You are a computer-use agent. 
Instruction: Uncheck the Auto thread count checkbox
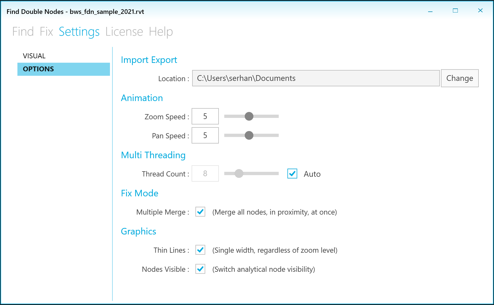tap(292, 173)
